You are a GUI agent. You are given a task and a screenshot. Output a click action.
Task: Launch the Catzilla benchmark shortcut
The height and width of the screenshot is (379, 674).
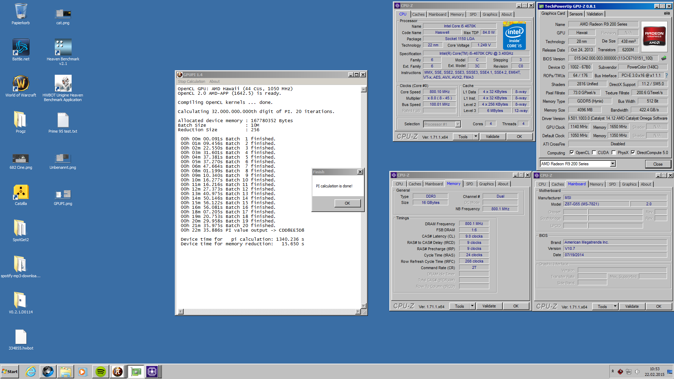click(21, 195)
